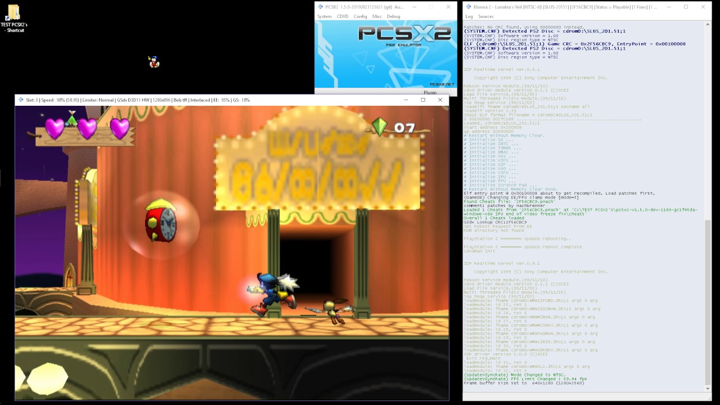This screenshot has width=720, height=405.
Task: Click the PCSX2 main window title icon
Action: pyautogui.click(x=321, y=7)
